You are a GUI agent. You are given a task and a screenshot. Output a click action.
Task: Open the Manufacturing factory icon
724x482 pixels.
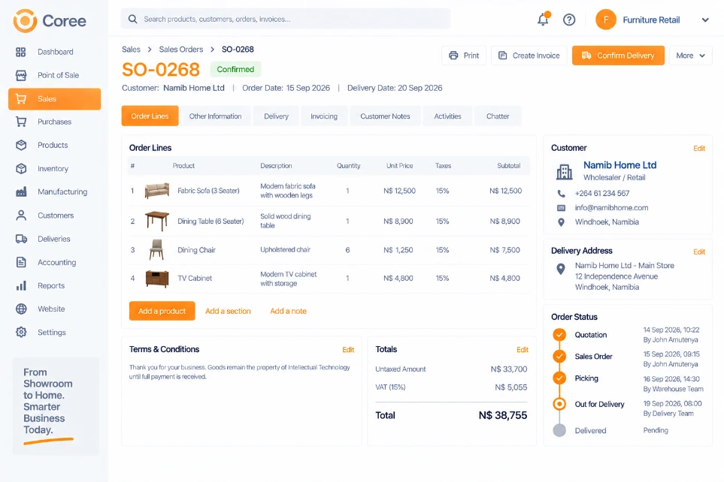click(x=21, y=192)
